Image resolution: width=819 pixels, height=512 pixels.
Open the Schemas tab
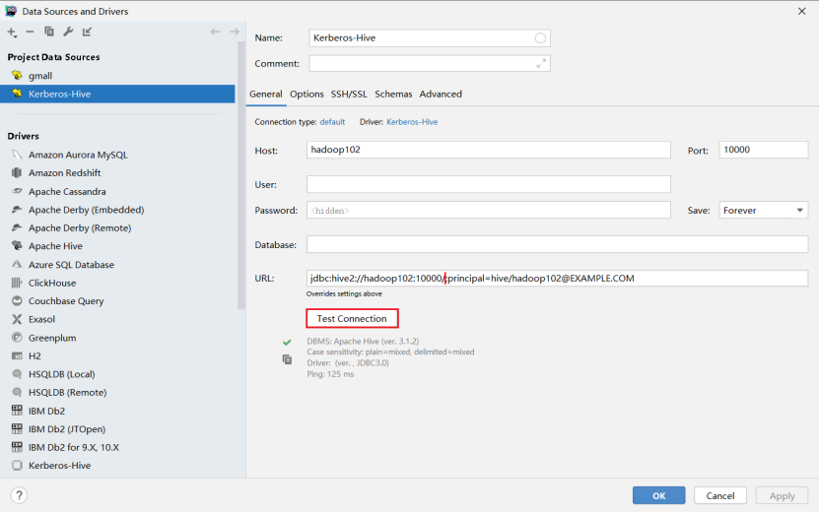393,94
